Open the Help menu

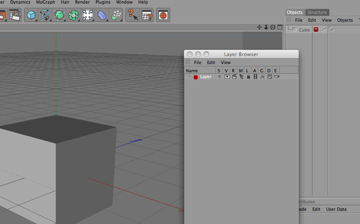tap(143, 2)
